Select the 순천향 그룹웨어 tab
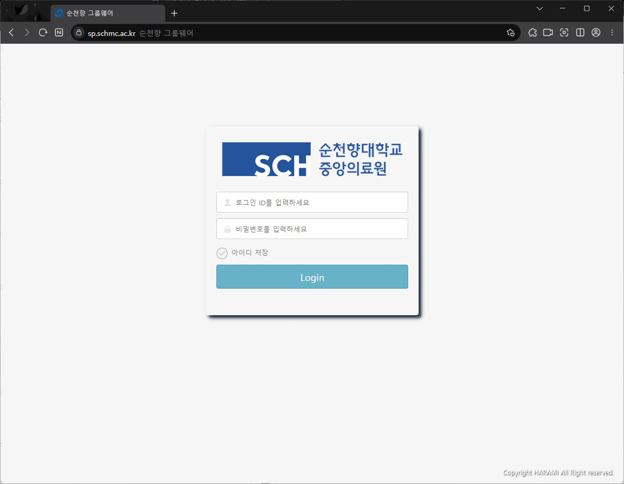 tap(104, 13)
